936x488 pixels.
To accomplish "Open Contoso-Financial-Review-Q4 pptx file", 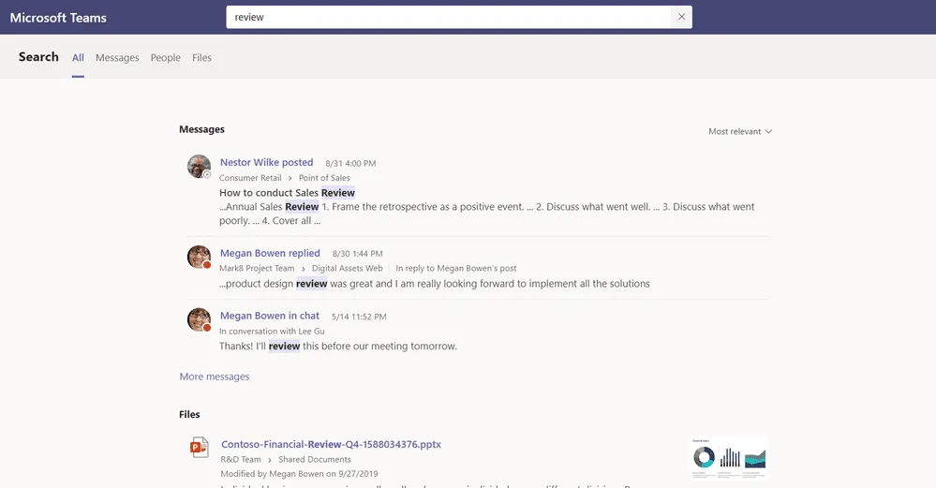I will tap(331, 444).
